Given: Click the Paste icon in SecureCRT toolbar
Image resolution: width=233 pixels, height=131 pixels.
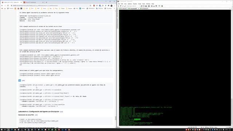Looking at the screenshot, I should click(144, 6).
